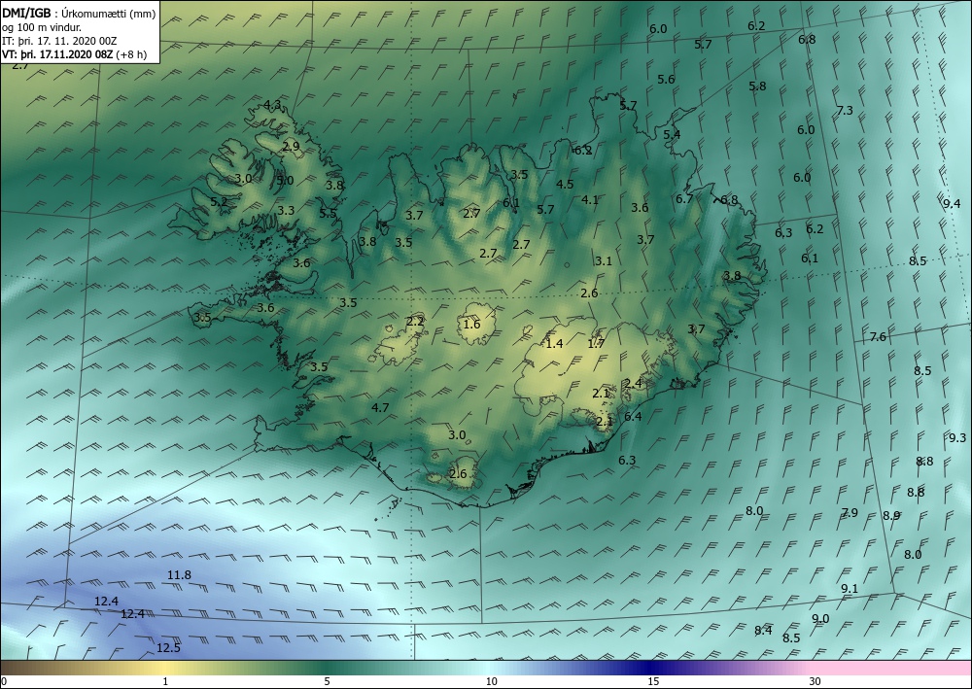
Task: Click the map value '2.4'
Action: (x=633, y=384)
